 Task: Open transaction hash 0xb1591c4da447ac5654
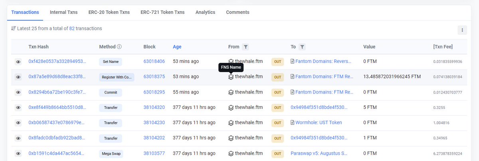click(57, 153)
